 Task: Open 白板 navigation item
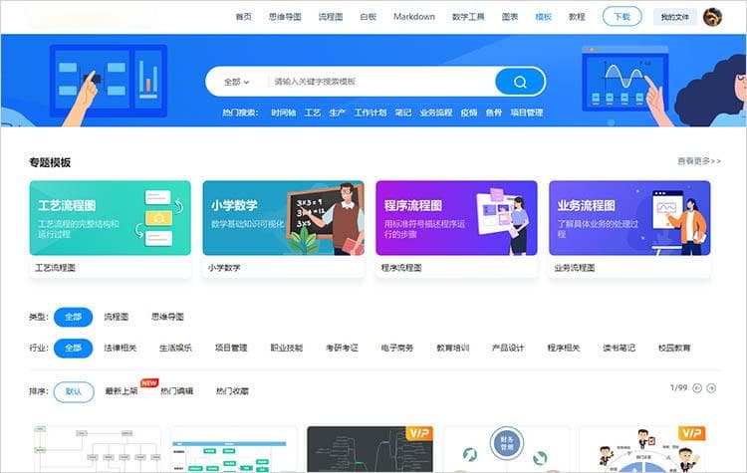[x=368, y=17]
